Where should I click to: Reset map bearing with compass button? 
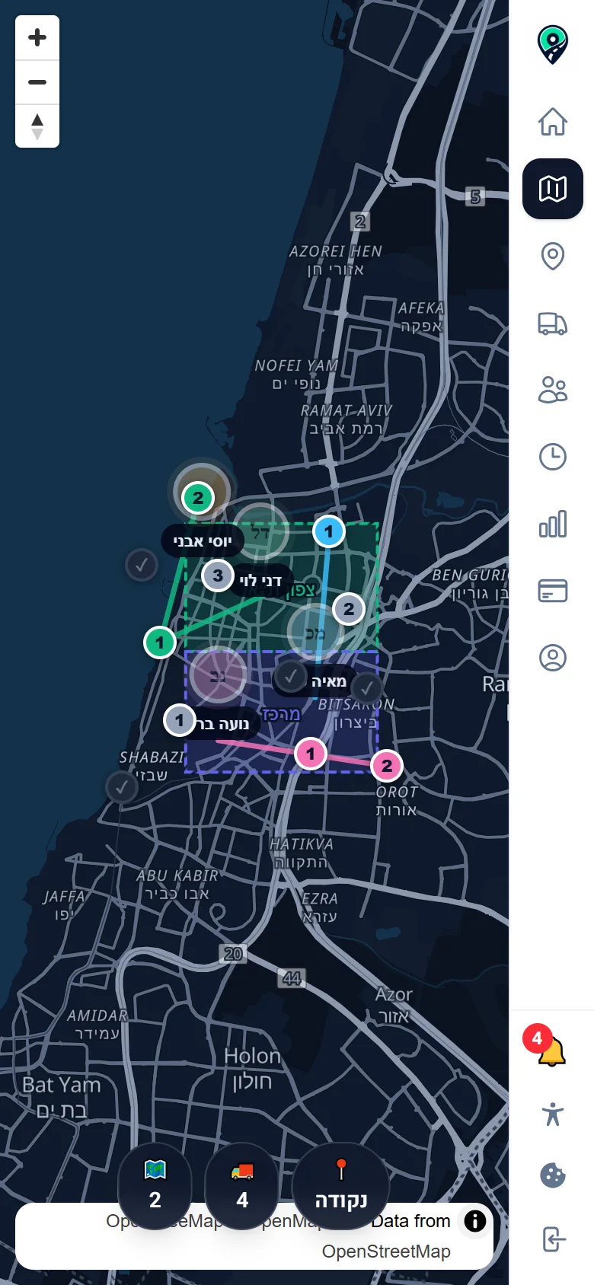[x=37, y=126]
